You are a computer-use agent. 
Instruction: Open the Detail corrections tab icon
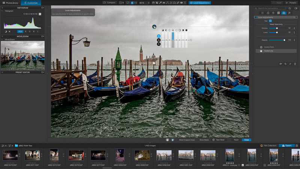(273, 13)
